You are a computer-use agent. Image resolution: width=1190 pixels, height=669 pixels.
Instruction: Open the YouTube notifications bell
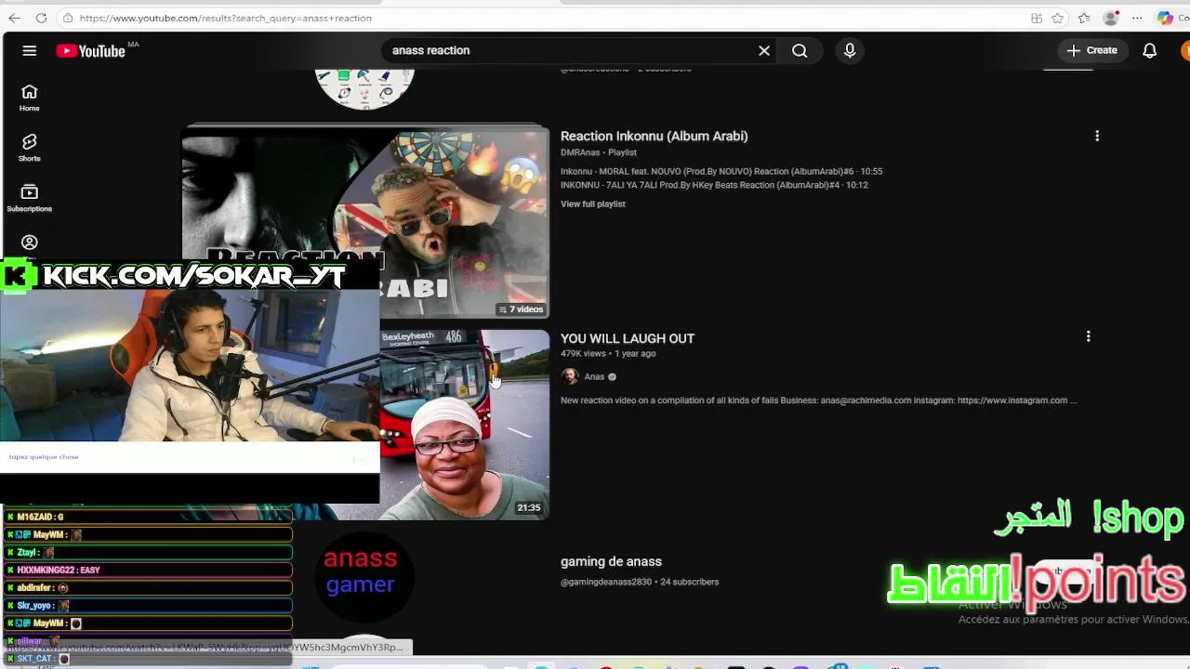coord(1150,51)
